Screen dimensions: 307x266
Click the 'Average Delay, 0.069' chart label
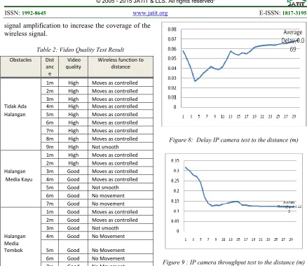click(293, 41)
